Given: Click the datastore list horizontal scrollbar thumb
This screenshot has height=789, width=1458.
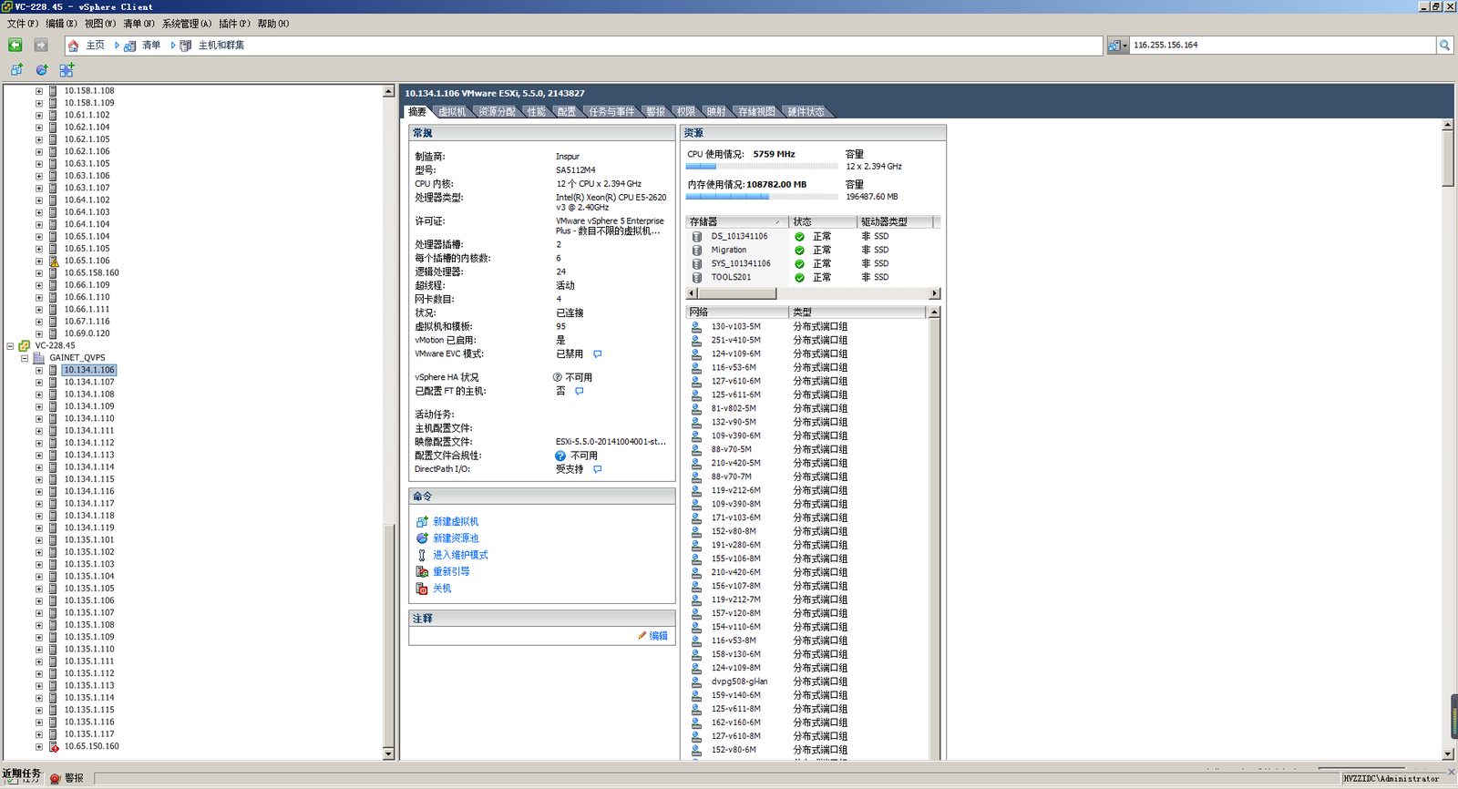Looking at the screenshot, I should pos(736,293).
